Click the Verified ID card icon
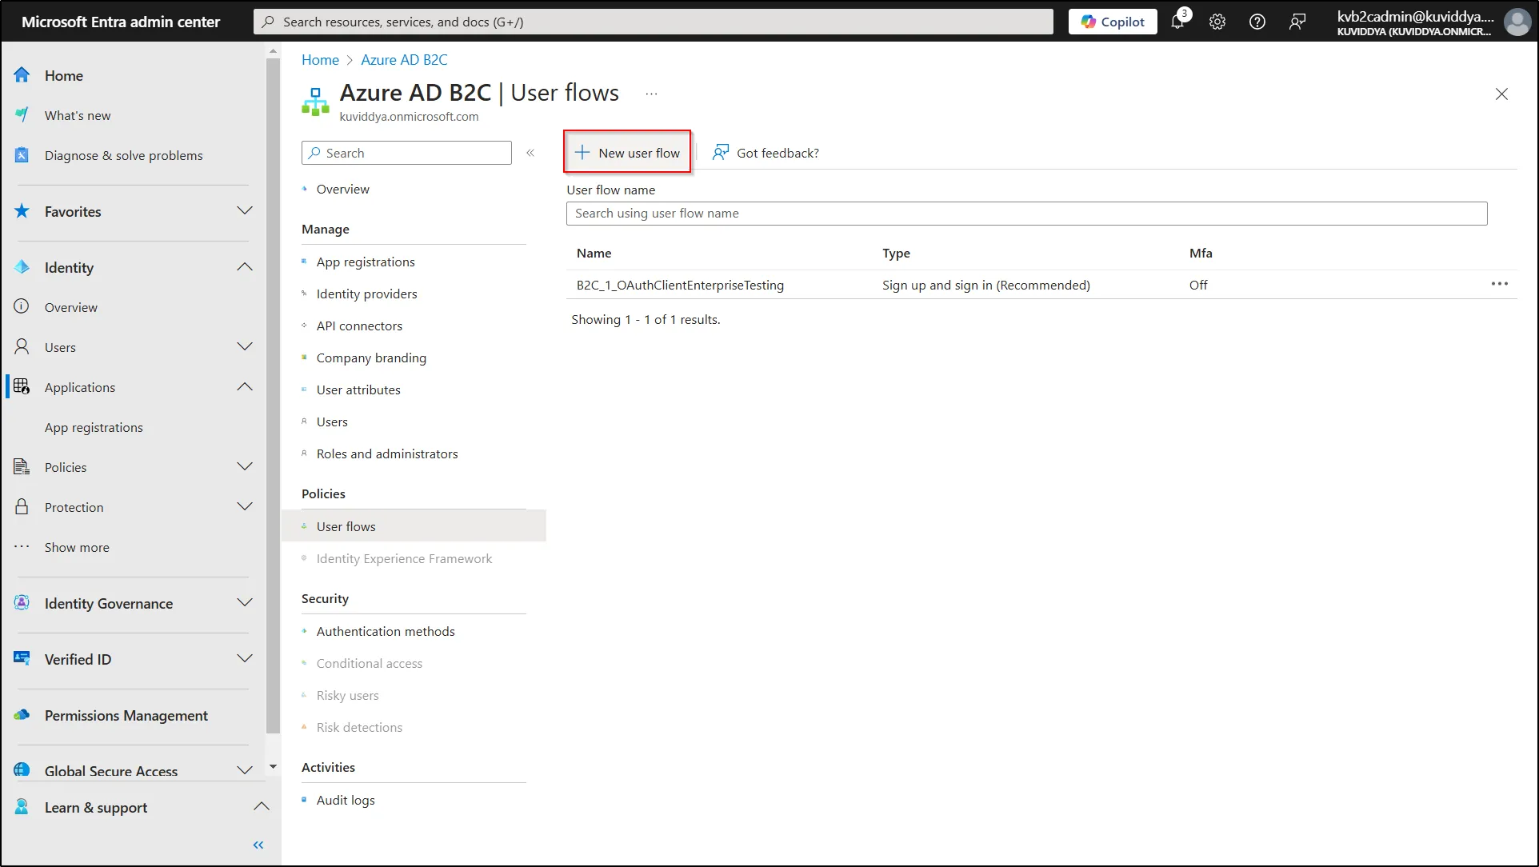Viewport: 1539px width, 867px height. (x=22, y=658)
